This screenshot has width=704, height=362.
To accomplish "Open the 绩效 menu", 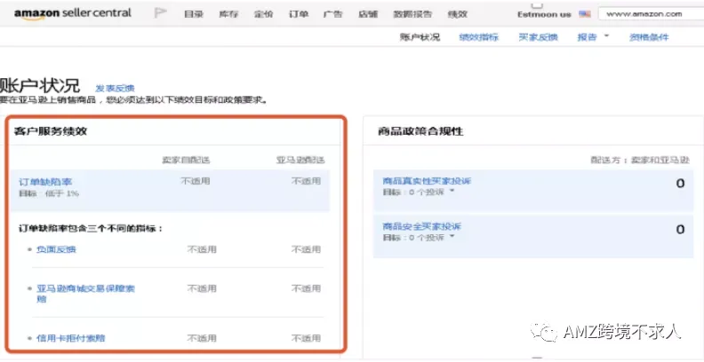I will [458, 14].
